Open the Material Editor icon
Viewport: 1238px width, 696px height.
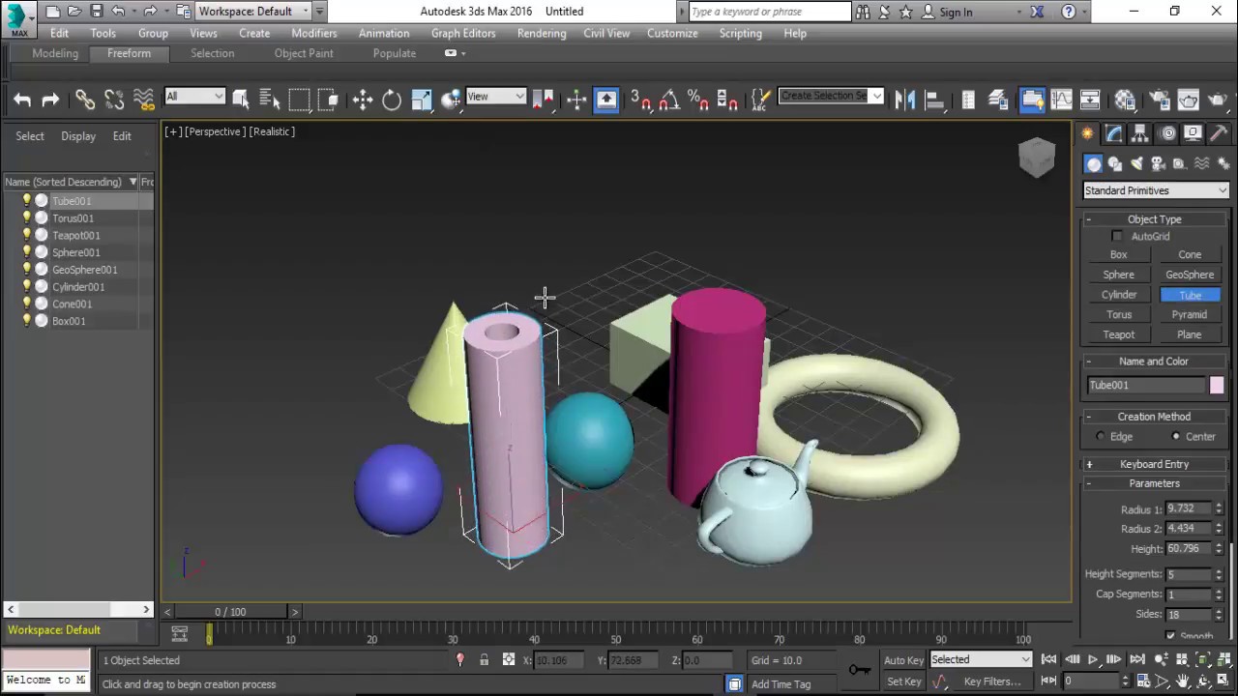click(x=1124, y=99)
